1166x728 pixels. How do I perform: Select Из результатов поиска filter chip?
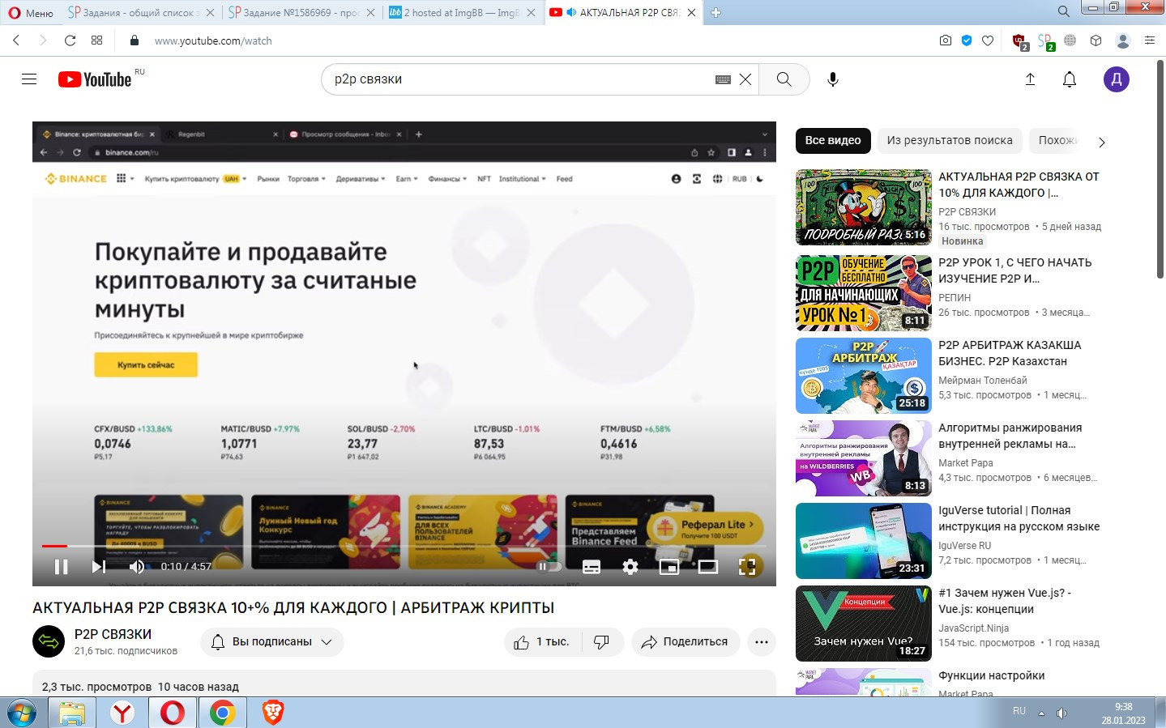click(x=950, y=140)
